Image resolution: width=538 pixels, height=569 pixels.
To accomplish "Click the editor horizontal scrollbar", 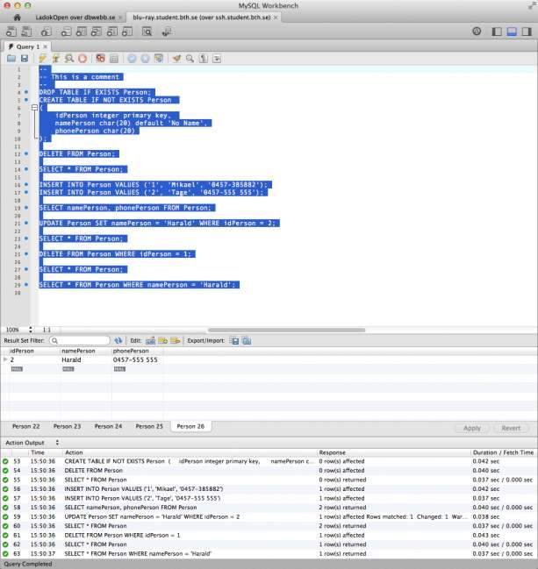I will pos(286,330).
